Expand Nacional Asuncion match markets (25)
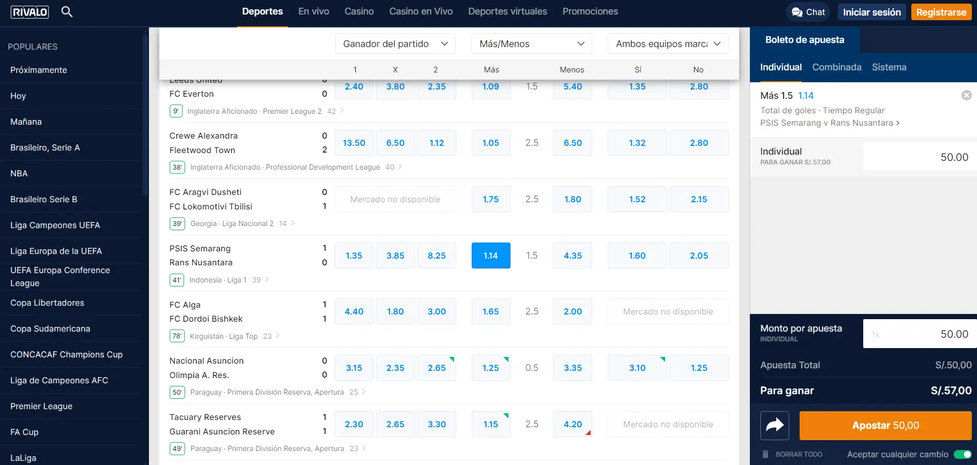The height and width of the screenshot is (465, 977). 357,392
